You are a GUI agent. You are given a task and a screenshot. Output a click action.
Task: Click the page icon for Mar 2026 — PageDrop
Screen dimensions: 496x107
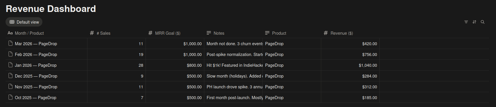click(11, 43)
